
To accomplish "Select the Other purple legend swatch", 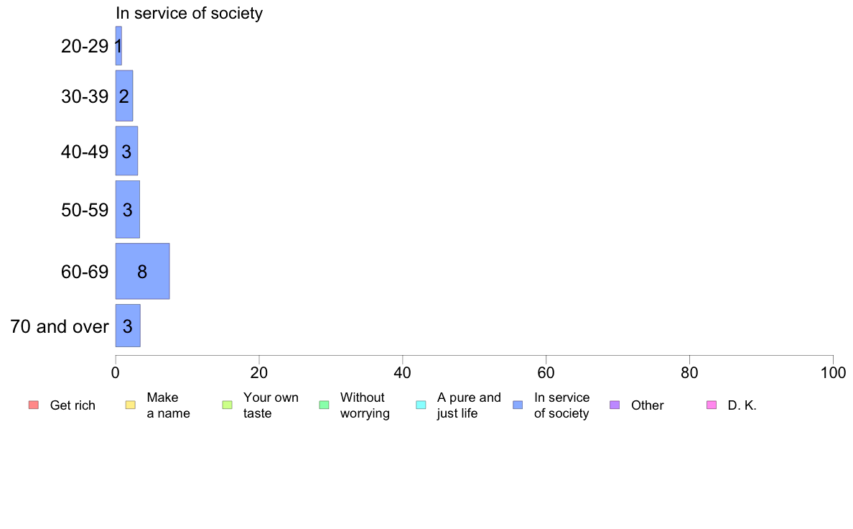I will (x=615, y=405).
